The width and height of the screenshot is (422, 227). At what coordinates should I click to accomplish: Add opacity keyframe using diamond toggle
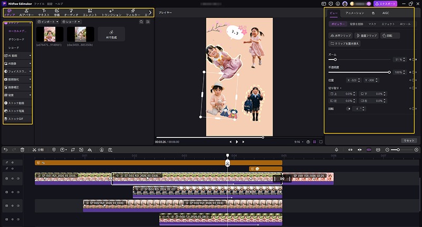[413, 72]
